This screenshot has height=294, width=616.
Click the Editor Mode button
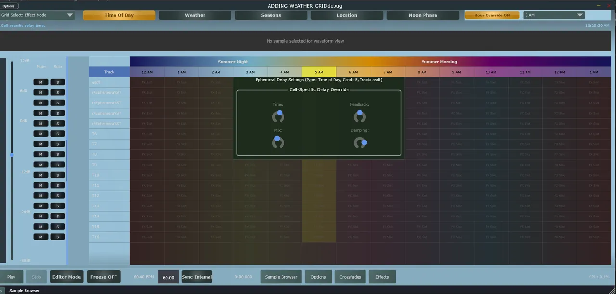pyautogui.click(x=66, y=277)
